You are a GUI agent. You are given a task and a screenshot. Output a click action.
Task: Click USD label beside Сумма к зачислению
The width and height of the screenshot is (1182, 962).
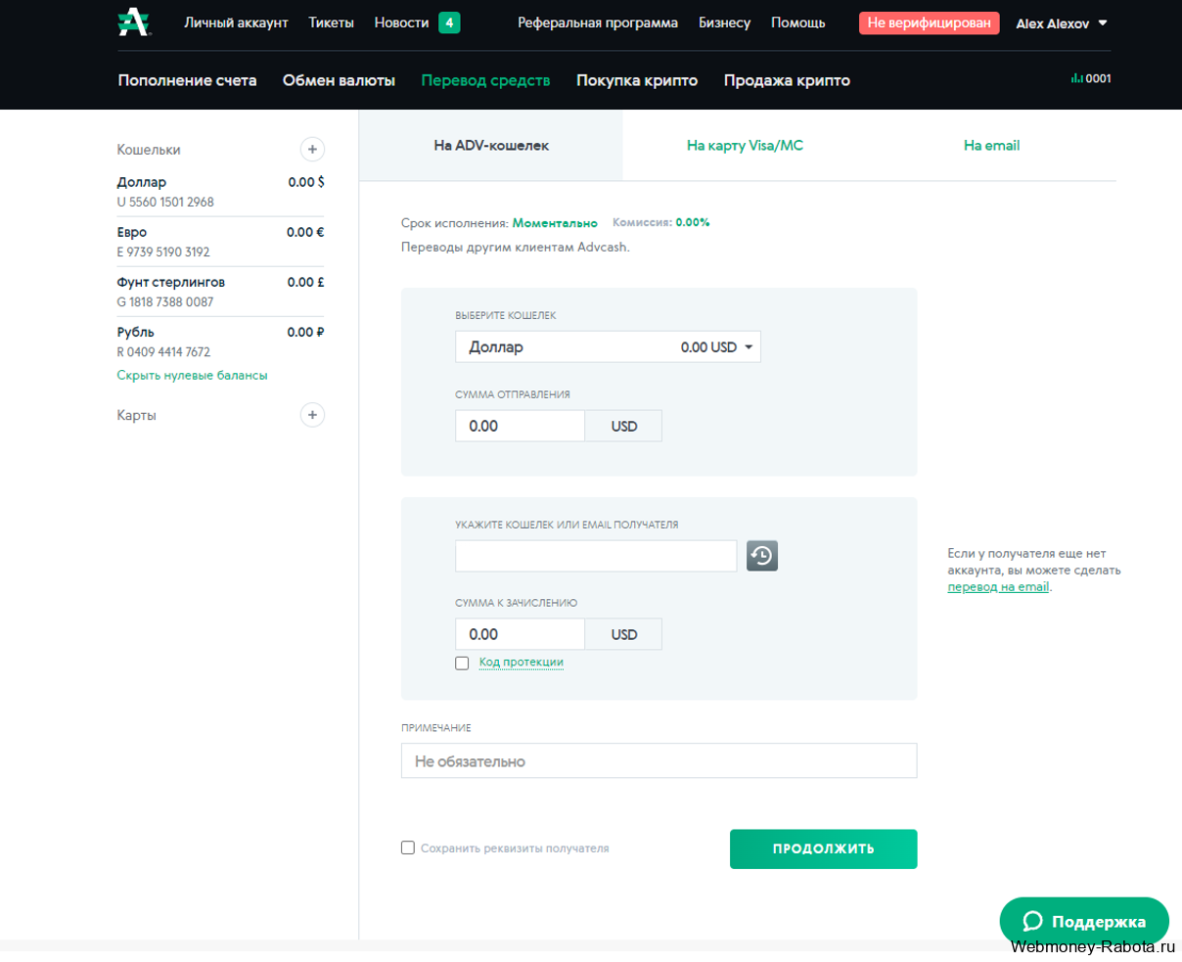[623, 634]
